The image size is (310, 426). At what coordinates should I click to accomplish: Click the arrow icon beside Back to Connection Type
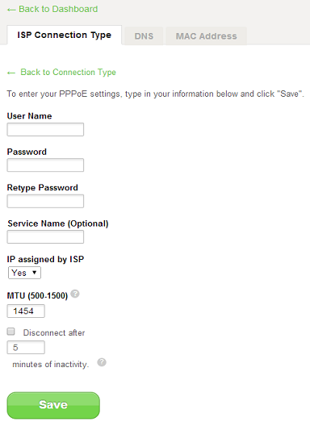point(11,73)
